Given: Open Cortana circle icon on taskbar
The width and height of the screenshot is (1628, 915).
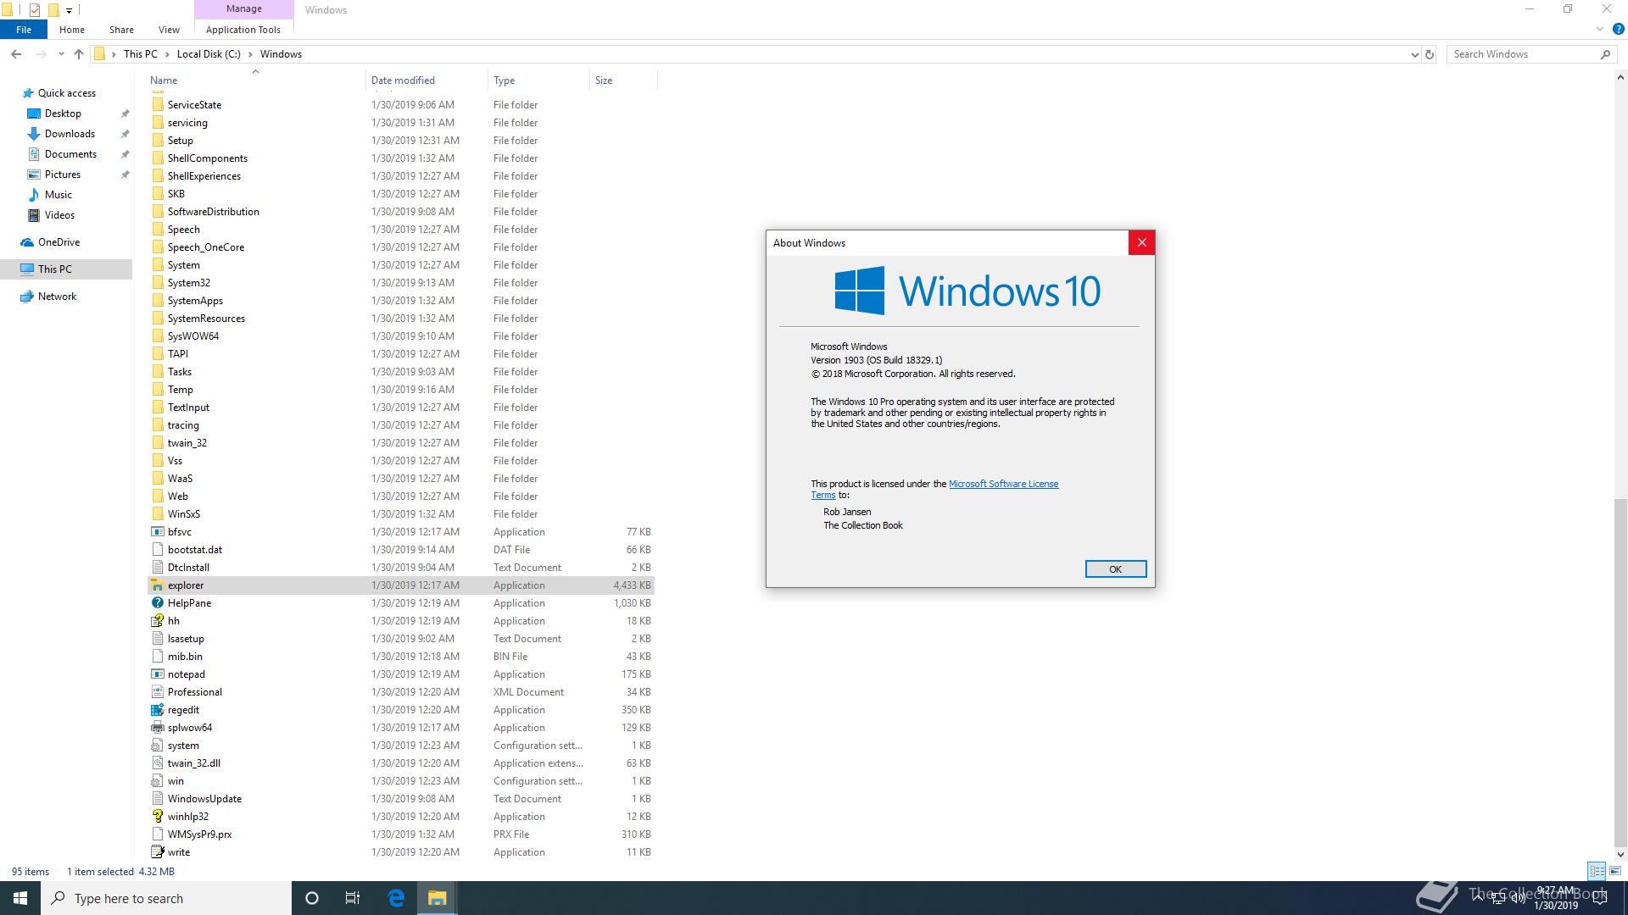Looking at the screenshot, I should point(312,898).
